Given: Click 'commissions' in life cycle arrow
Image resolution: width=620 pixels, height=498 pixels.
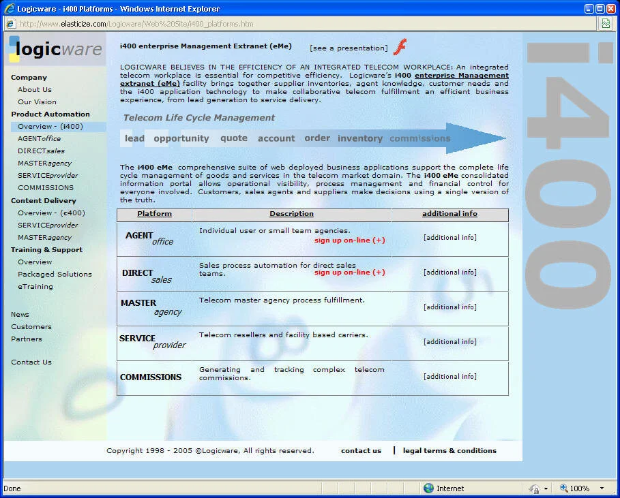Looking at the screenshot, I should click(x=420, y=138).
